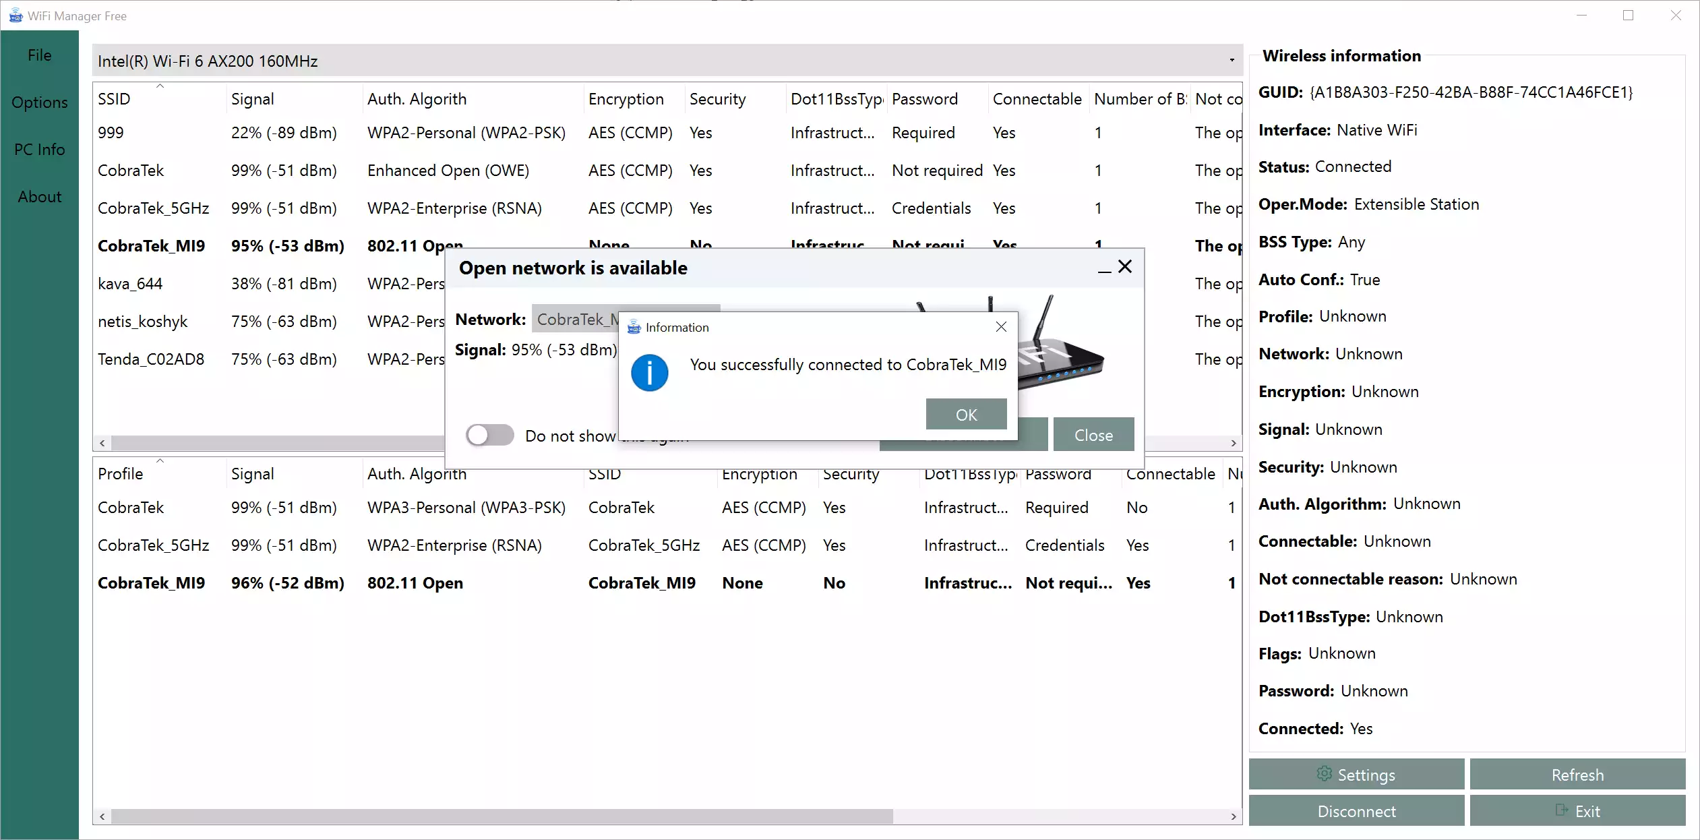Click the profiles list horizontal scrollbar thumb
The height and width of the screenshot is (840, 1700).
[502, 816]
